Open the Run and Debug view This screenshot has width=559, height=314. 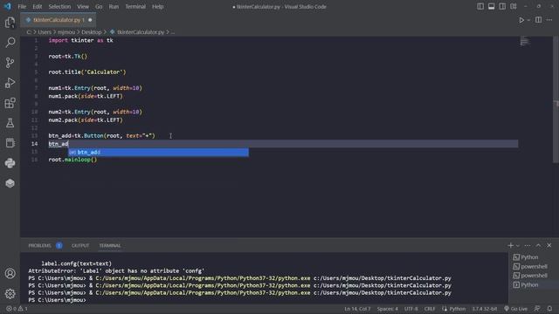(10, 83)
